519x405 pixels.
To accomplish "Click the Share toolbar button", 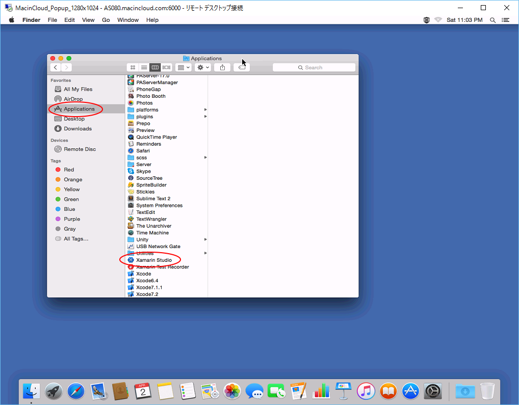I will click(222, 67).
